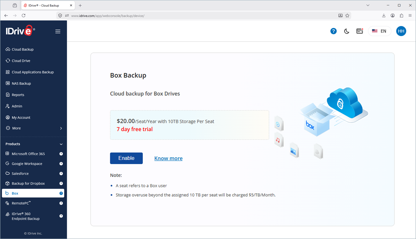Select the Box product item
This screenshot has width=416, height=239.
click(x=33, y=193)
